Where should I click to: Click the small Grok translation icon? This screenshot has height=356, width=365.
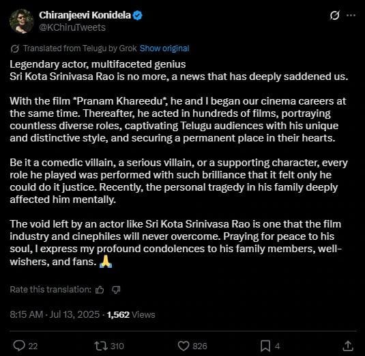(x=14, y=49)
